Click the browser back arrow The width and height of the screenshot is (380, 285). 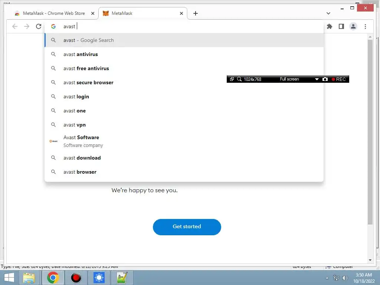[15, 26]
